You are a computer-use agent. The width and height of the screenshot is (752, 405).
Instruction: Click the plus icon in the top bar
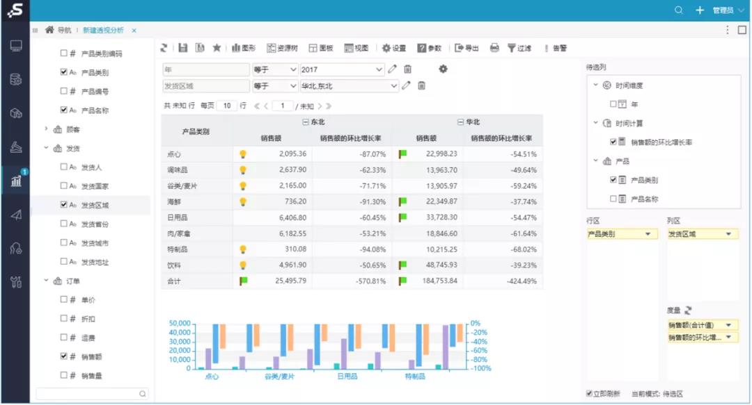(x=700, y=10)
